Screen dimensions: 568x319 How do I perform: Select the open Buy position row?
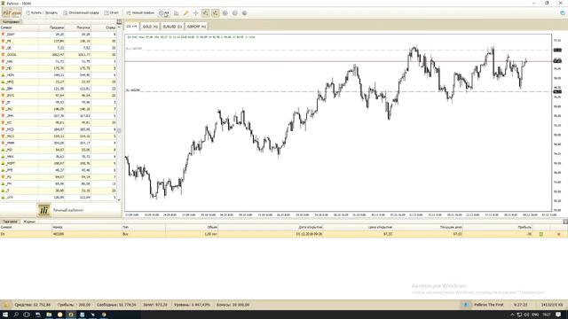(284, 234)
